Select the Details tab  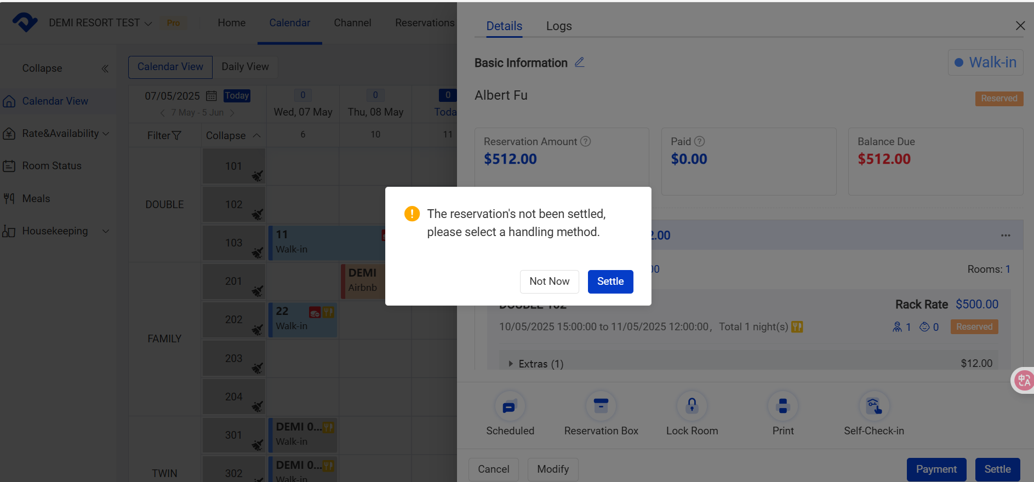[x=504, y=26]
